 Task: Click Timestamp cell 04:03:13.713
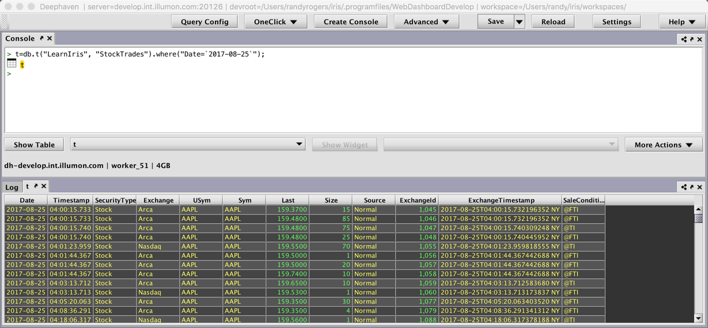coord(71,292)
